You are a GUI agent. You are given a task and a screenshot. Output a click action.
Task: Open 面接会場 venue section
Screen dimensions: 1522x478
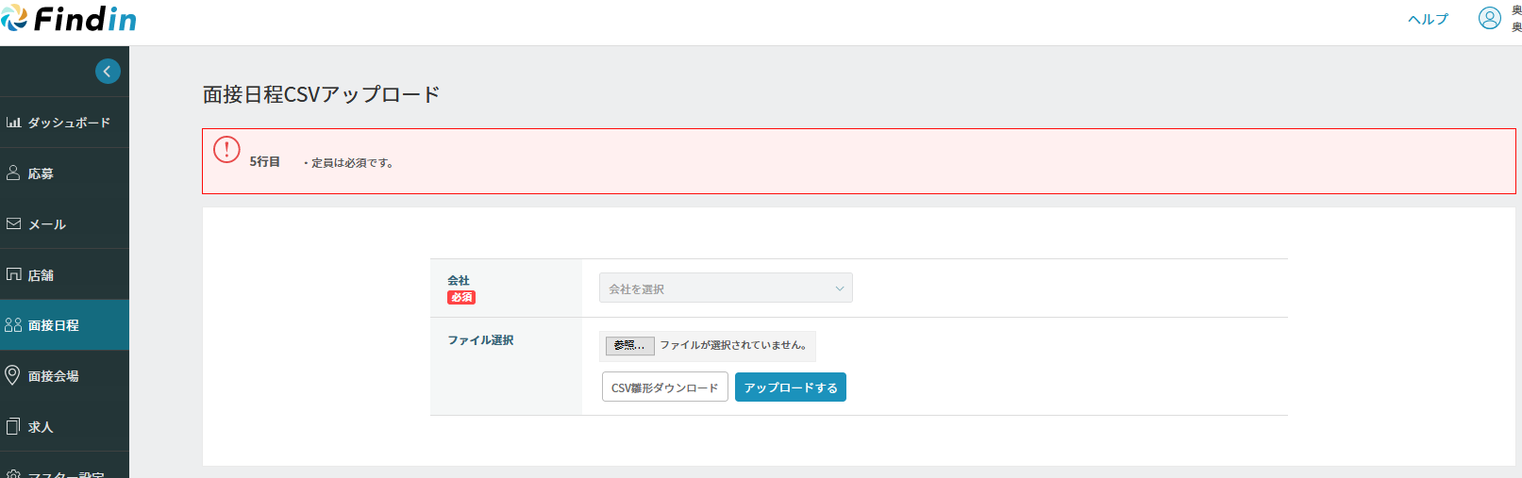pyautogui.click(x=53, y=376)
